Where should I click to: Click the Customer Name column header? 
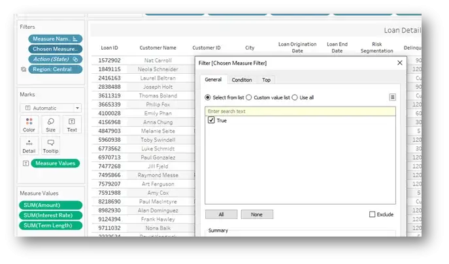pos(158,48)
